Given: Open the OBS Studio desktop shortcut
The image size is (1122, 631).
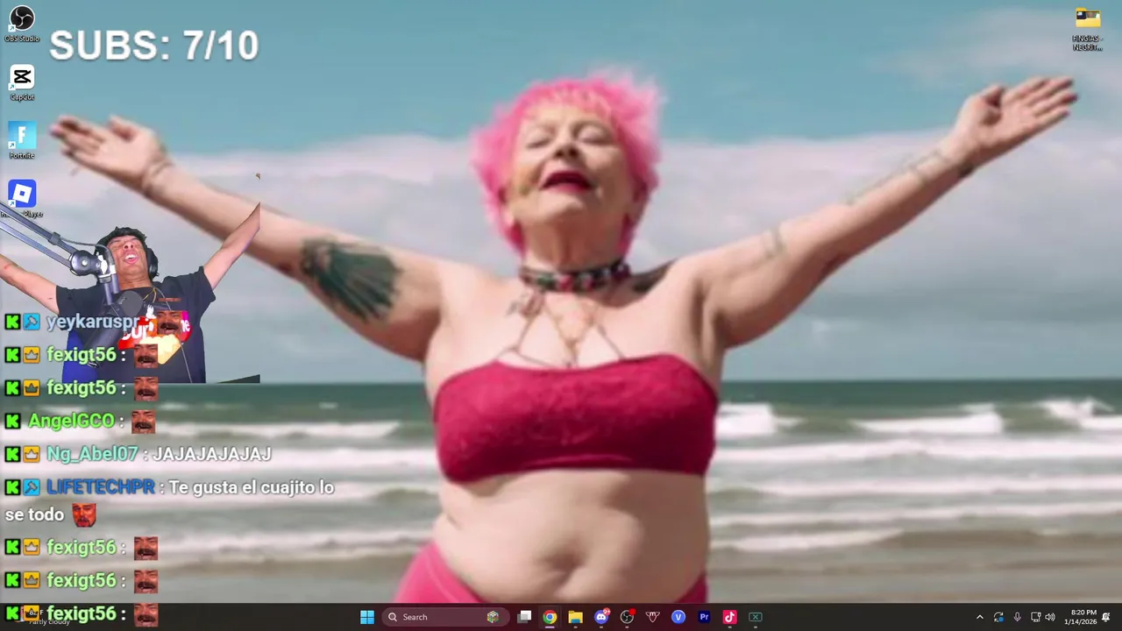Looking at the screenshot, I should (x=22, y=24).
